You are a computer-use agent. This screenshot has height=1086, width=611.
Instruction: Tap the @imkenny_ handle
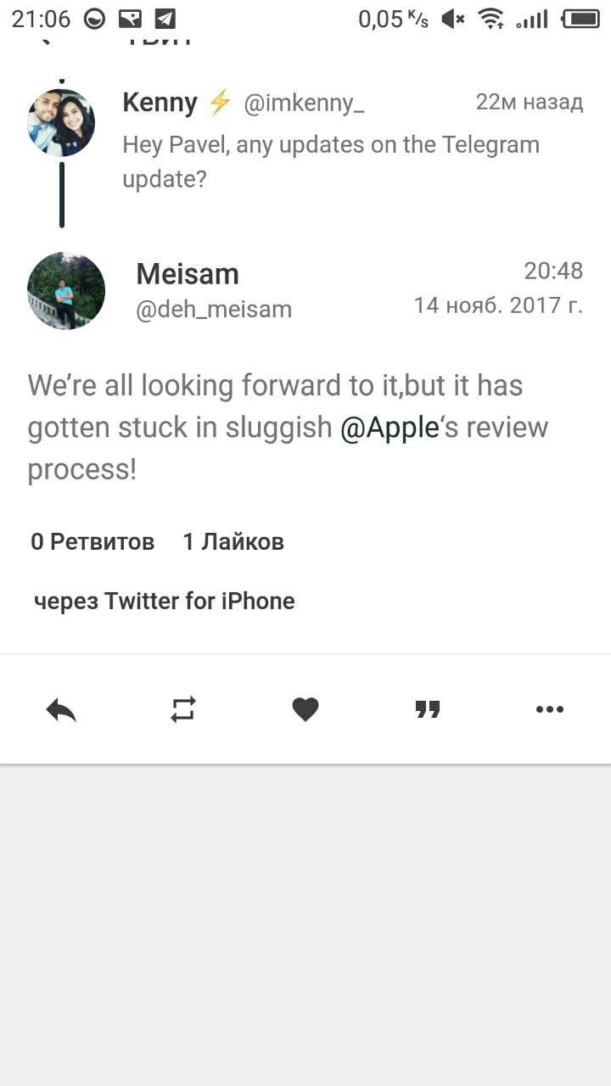coord(304,104)
